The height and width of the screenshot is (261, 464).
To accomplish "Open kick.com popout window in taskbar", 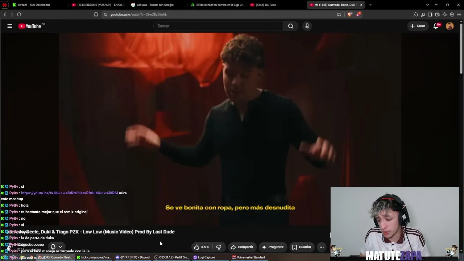I will [x=94, y=257].
